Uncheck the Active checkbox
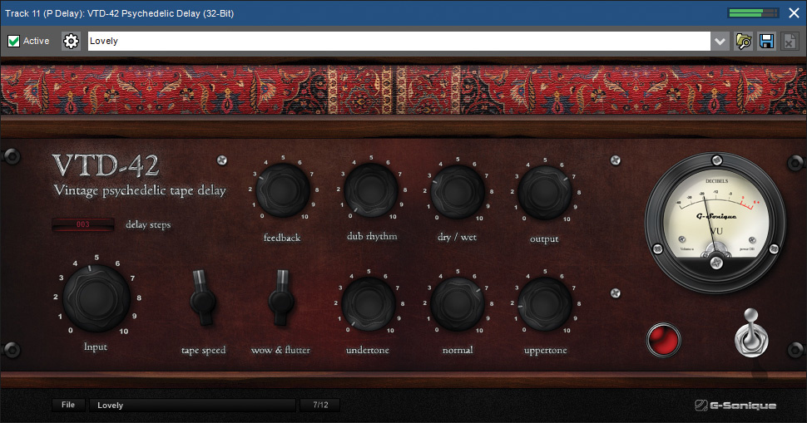The image size is (807, 423). [14, 41]
